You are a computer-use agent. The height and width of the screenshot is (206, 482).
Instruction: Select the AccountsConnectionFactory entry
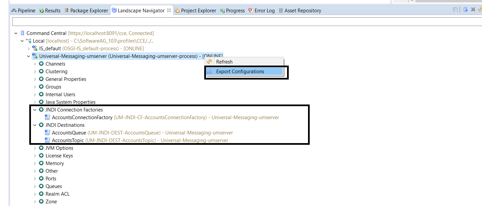[165, 117]
